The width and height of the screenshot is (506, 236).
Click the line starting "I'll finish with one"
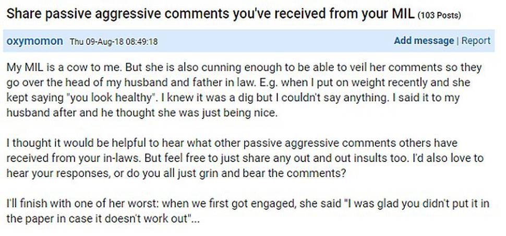247,204
